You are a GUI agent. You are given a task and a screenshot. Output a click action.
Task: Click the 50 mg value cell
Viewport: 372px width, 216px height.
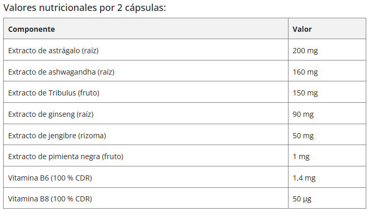[327, 135]
